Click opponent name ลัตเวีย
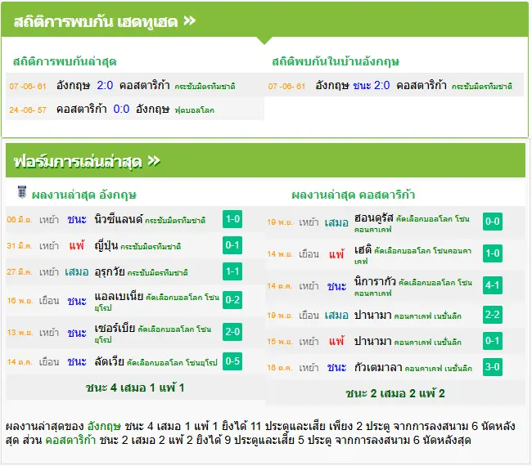This screenshot has width=532, height=466. (109, 361)
